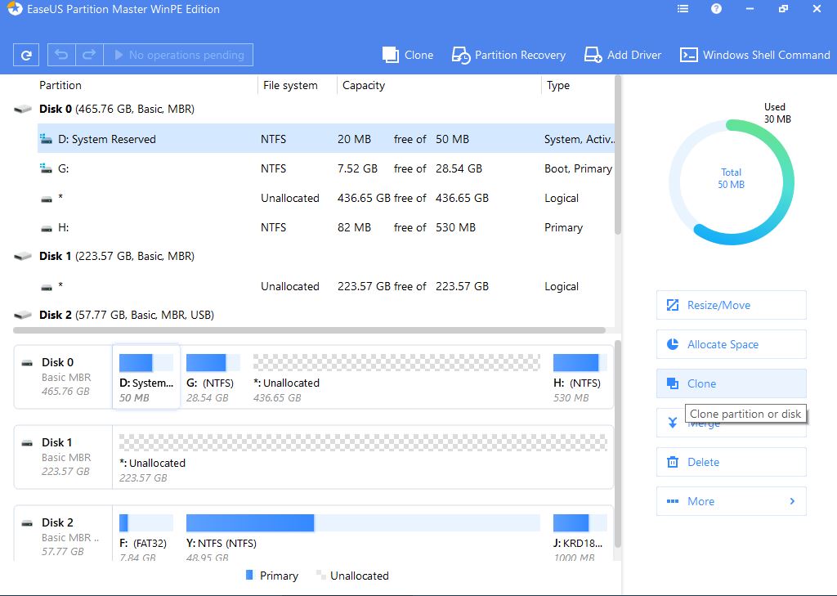Screen dimensions: 837x596
Task: Select the Disk 1 header in the partition list
Action: click(x=116, y=256)
